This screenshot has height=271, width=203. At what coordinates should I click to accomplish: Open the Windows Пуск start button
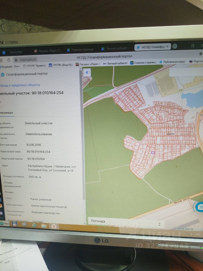tap(5, 224)
